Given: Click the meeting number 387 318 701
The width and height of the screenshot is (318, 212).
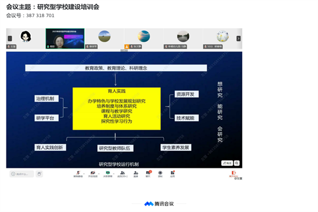Looking at the screenshot, I should tap(41, 15).
